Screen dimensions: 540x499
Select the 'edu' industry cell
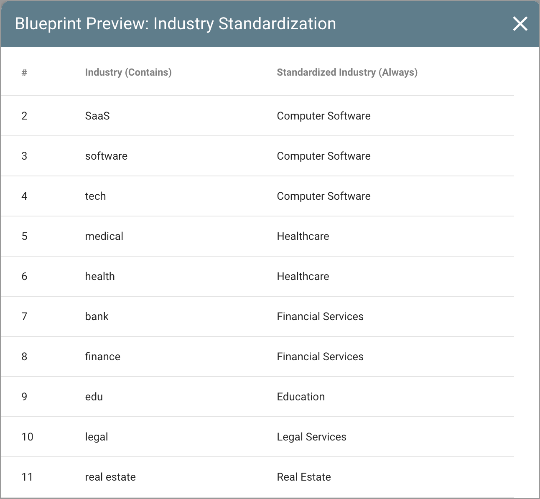point(94,397)
